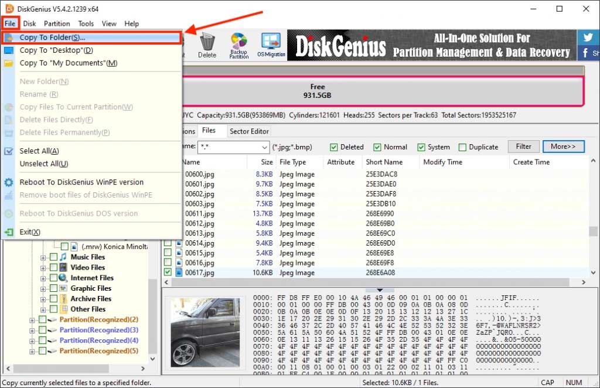Toggle the Deleted filter checkbox
Viewport: 600px width, 388px height.
[333, 147]
